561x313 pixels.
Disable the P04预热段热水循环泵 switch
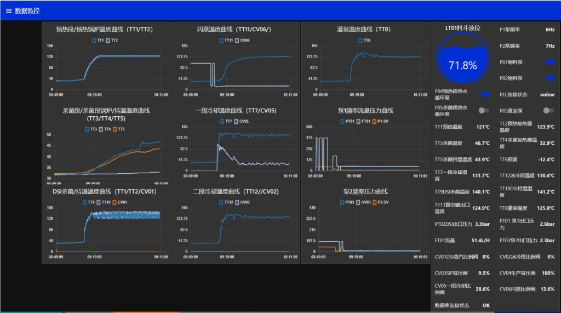(484, 95)
